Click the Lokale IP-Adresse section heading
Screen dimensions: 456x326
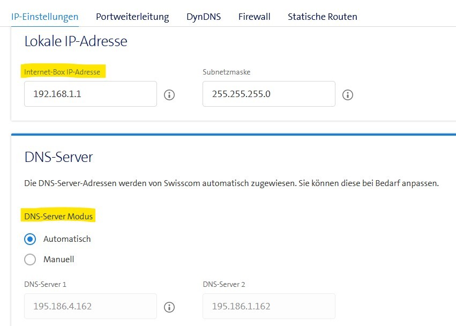click(x=76, y=41)
